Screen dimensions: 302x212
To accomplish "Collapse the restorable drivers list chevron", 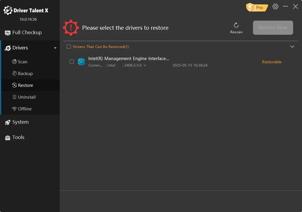I will (292, 47).
